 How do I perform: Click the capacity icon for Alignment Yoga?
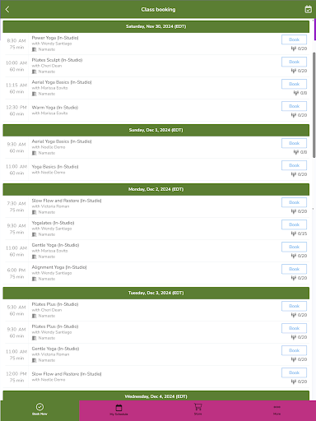coord(294,278)
